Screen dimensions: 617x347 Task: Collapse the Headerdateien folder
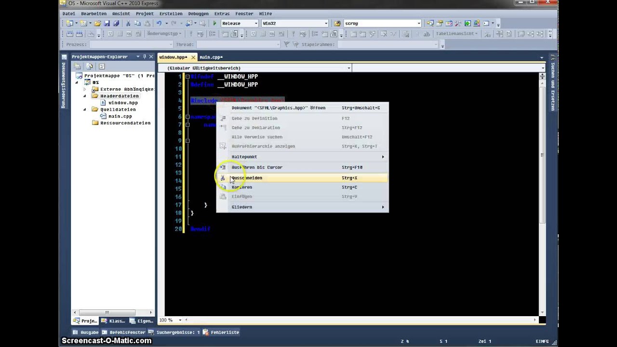click(x=85, y=96)
